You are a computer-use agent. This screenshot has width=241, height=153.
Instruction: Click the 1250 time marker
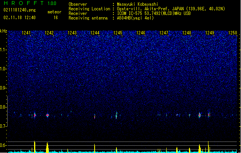(233, 33)
